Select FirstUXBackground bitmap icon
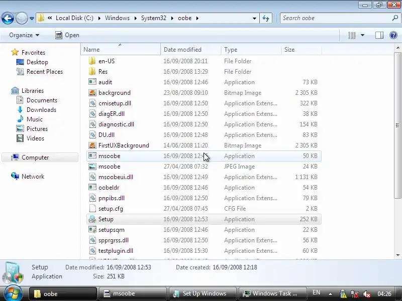Screen dimensions: 402x301 (92, 145)
